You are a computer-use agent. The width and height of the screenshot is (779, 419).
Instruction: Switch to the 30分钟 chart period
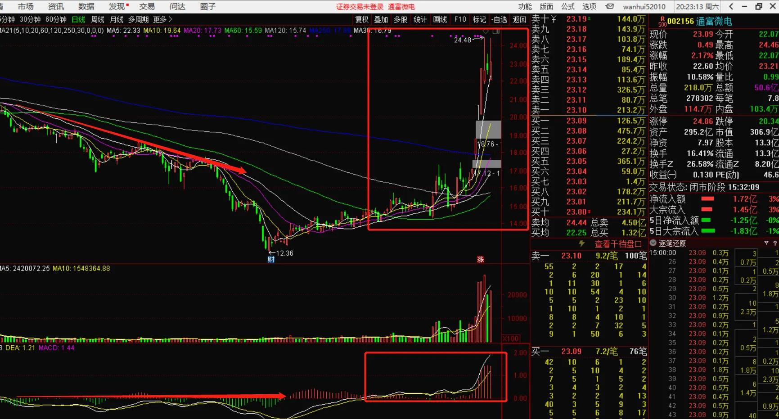pyautogui.click(x=30, y=19)
